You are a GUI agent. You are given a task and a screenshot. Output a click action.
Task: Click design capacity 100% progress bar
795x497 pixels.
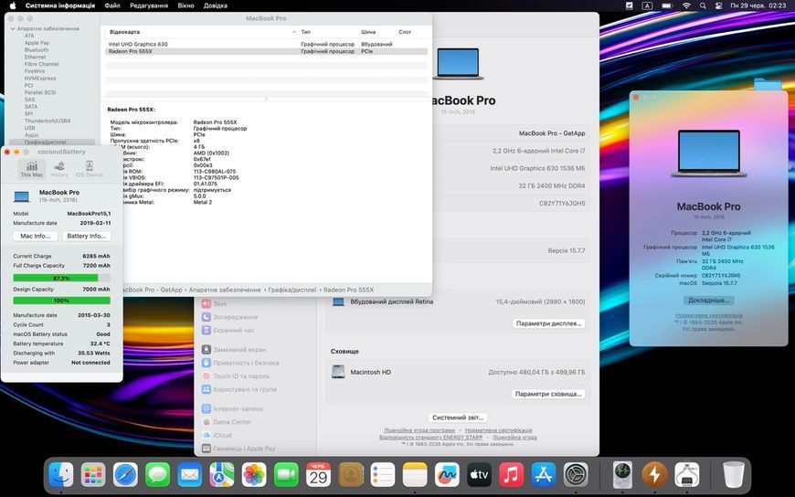click(x=61, y=301)
